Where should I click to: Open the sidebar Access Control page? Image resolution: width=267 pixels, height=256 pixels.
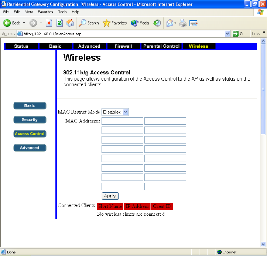coord(30,134)
